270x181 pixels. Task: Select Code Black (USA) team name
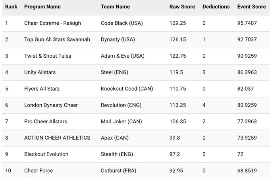coord(122,23)
